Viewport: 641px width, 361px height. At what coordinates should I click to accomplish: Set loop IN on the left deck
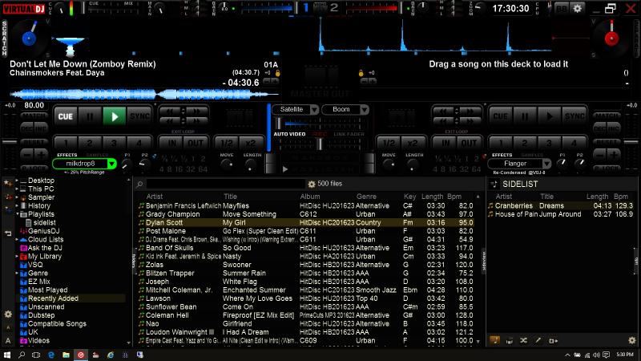pos(172,143)
